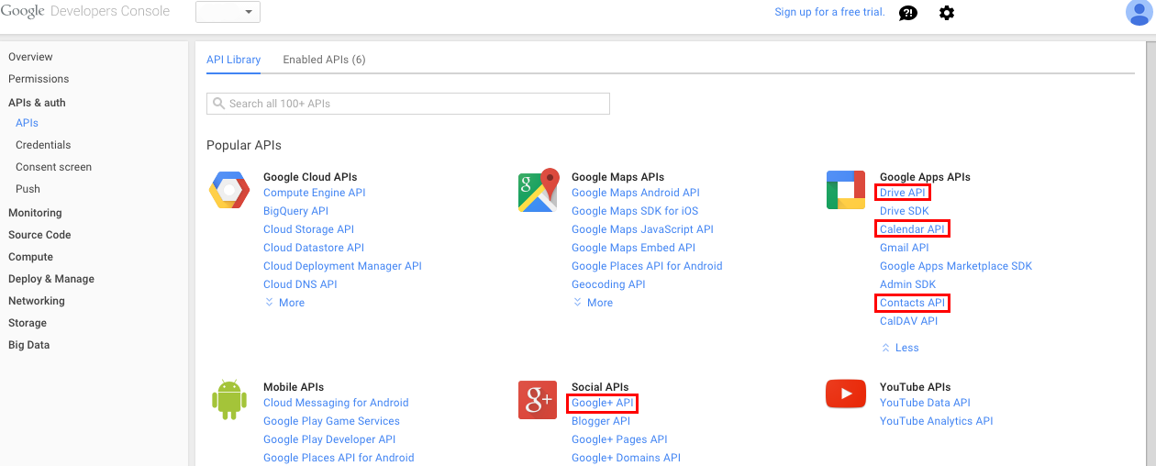
Task: Switch to Enabled APIs (6) tab
Action: point(324,60)
